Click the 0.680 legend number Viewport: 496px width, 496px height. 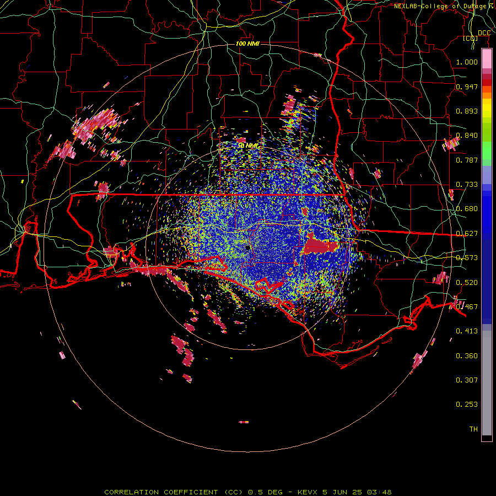[467, 209]
